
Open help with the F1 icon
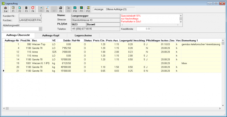[x=13, y=9]
